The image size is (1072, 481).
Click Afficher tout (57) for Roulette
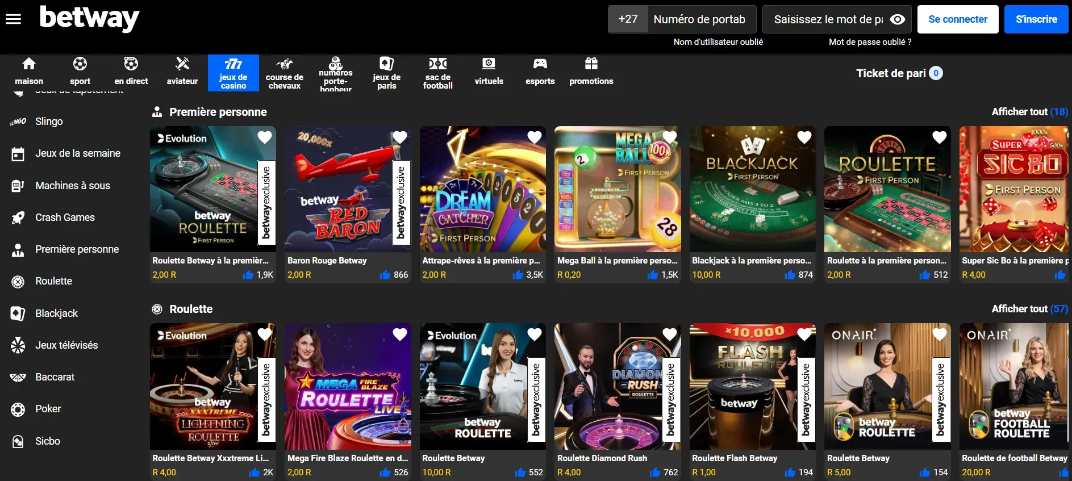1029,309
